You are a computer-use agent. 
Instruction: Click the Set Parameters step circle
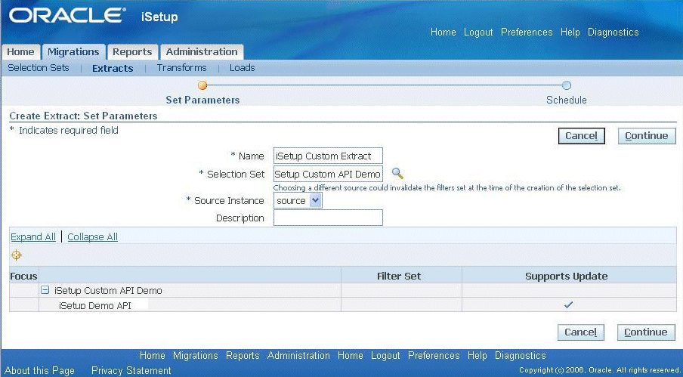pos(202,85)
